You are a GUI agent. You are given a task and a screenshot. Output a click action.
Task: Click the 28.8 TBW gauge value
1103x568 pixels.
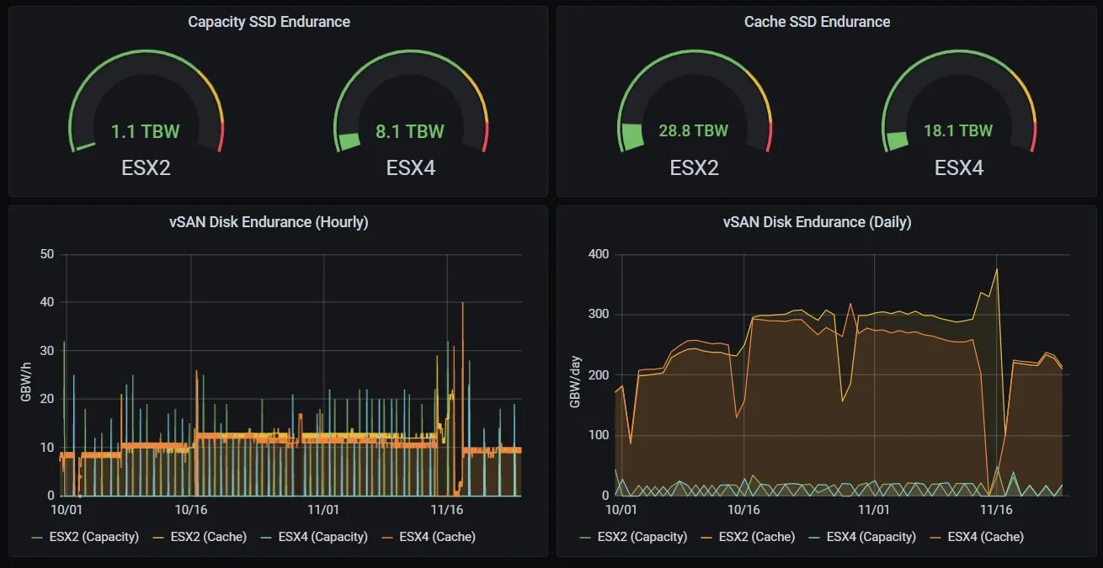click(x=694, y=130)
